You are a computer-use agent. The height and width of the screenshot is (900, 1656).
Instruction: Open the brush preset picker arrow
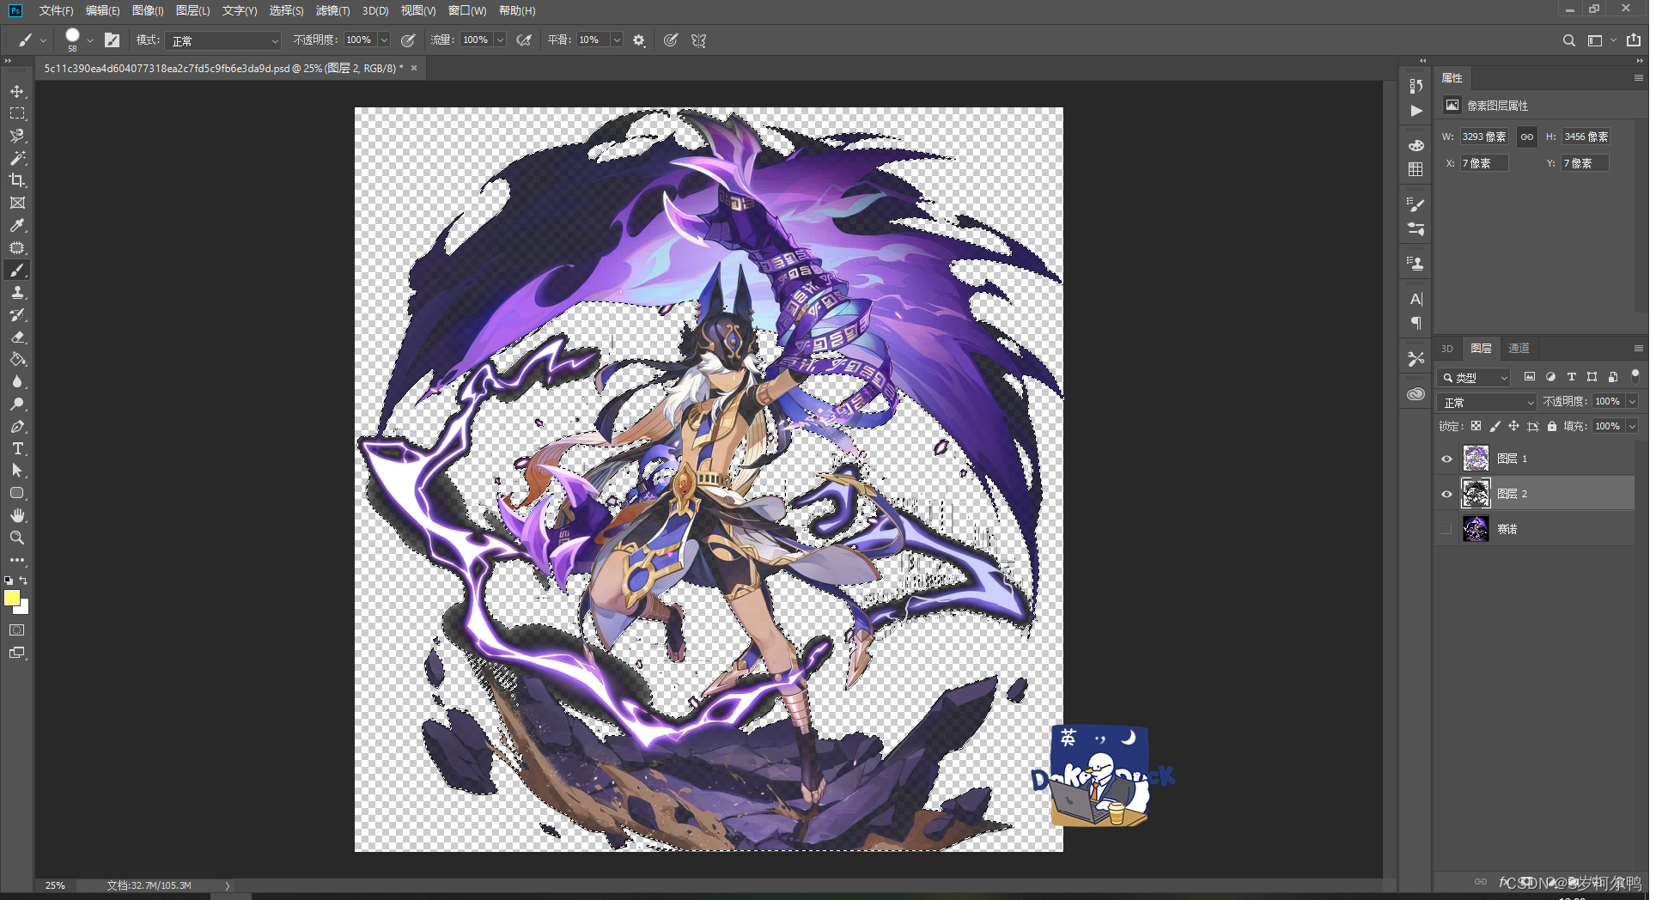[90, 40]
